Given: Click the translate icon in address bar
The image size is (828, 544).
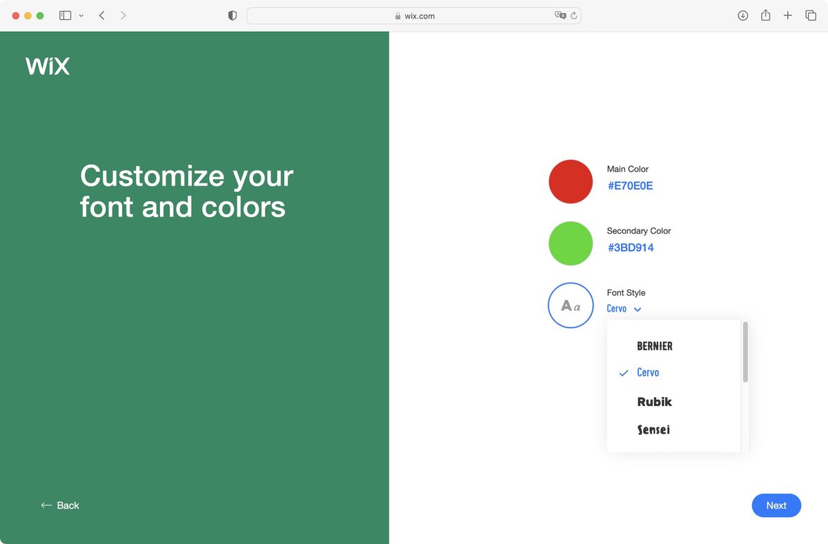Looking at the screenshot, I should [560, 15].
